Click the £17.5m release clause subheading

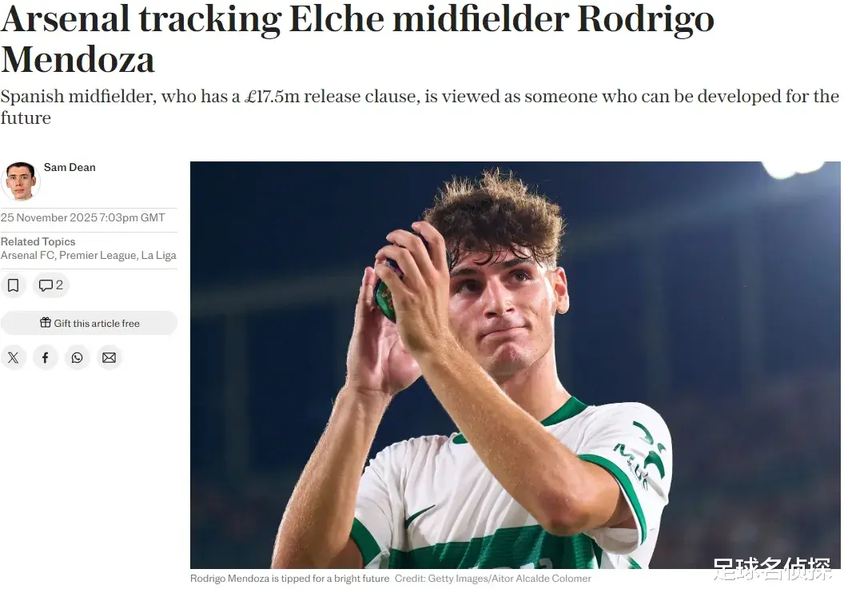click(420, 106)
